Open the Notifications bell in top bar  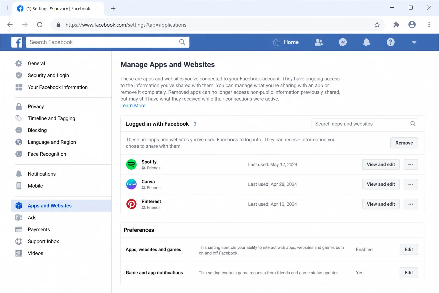point(367,42)
